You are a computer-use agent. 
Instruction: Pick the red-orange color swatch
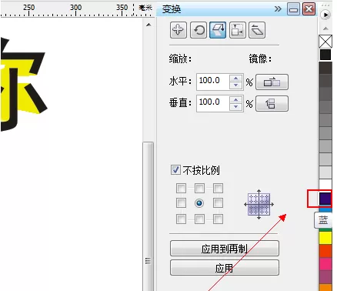pos(325,251)
